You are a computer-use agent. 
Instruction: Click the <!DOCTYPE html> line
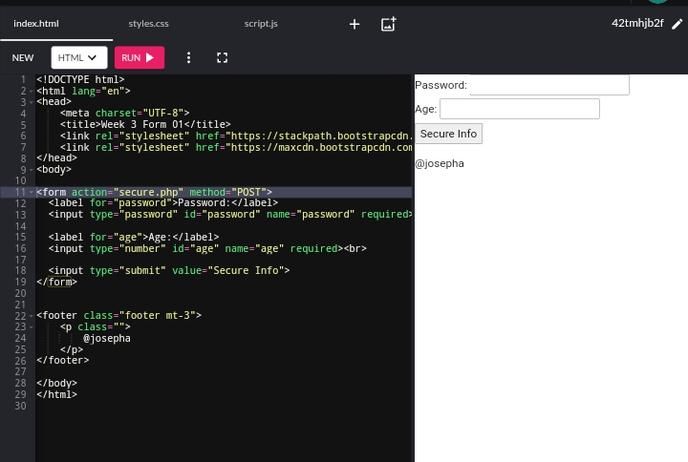coord(80,80)
